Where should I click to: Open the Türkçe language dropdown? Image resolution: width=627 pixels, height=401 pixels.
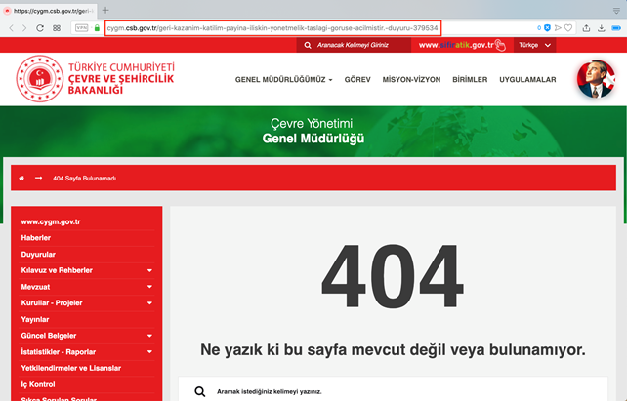point(533,45)
